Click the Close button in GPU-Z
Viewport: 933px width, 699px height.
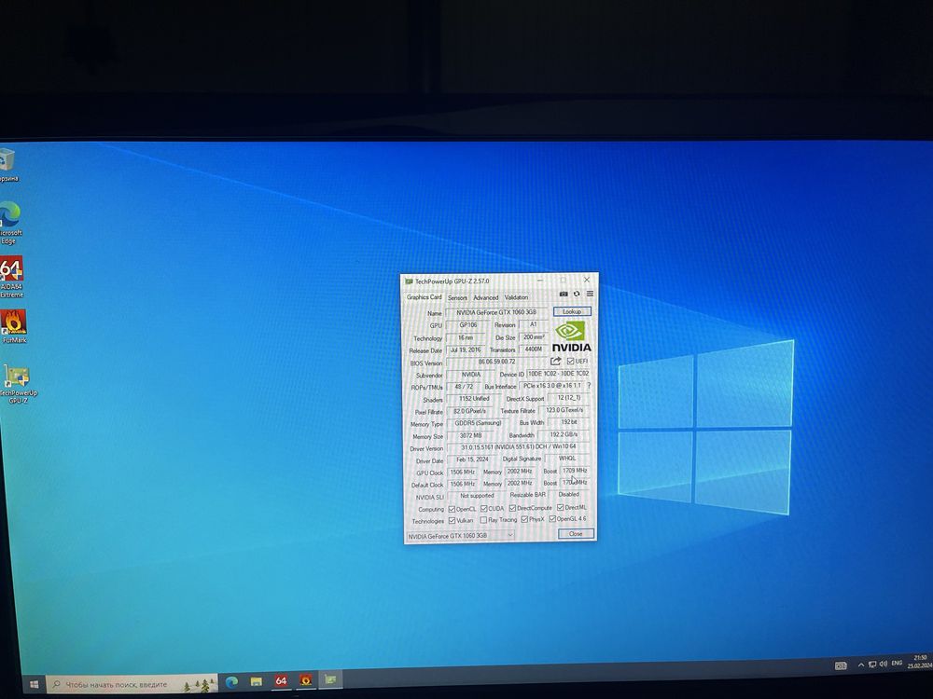click(x=576, y=534)
